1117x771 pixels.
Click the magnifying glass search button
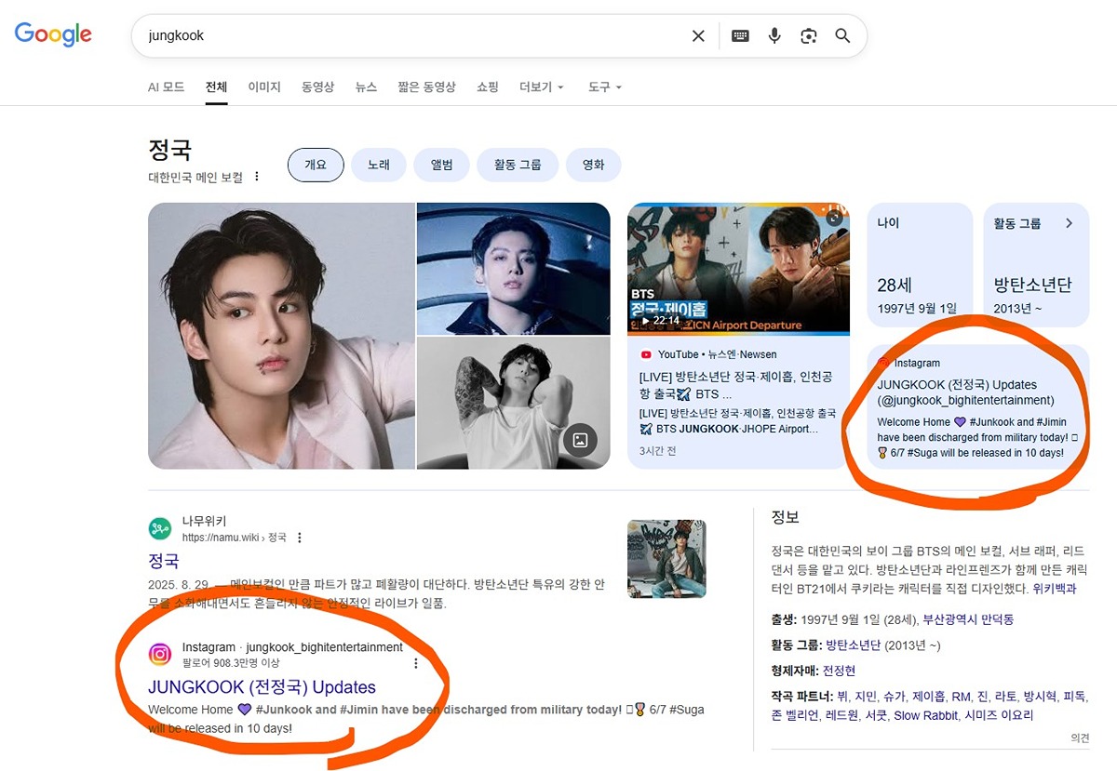[842, 36]
